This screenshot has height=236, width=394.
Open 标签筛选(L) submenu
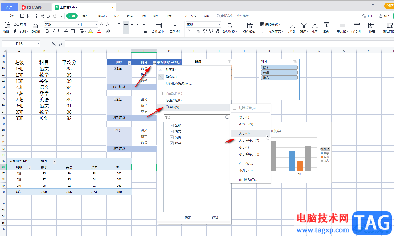pyautogui.click(x=194, y=100)
